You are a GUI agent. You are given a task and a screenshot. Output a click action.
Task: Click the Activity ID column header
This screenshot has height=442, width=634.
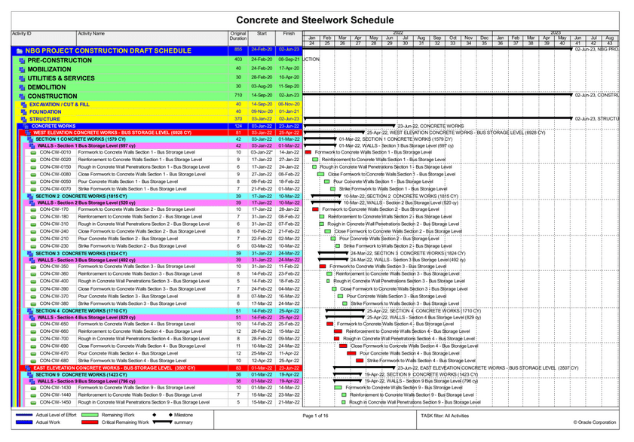coord(44,38)
